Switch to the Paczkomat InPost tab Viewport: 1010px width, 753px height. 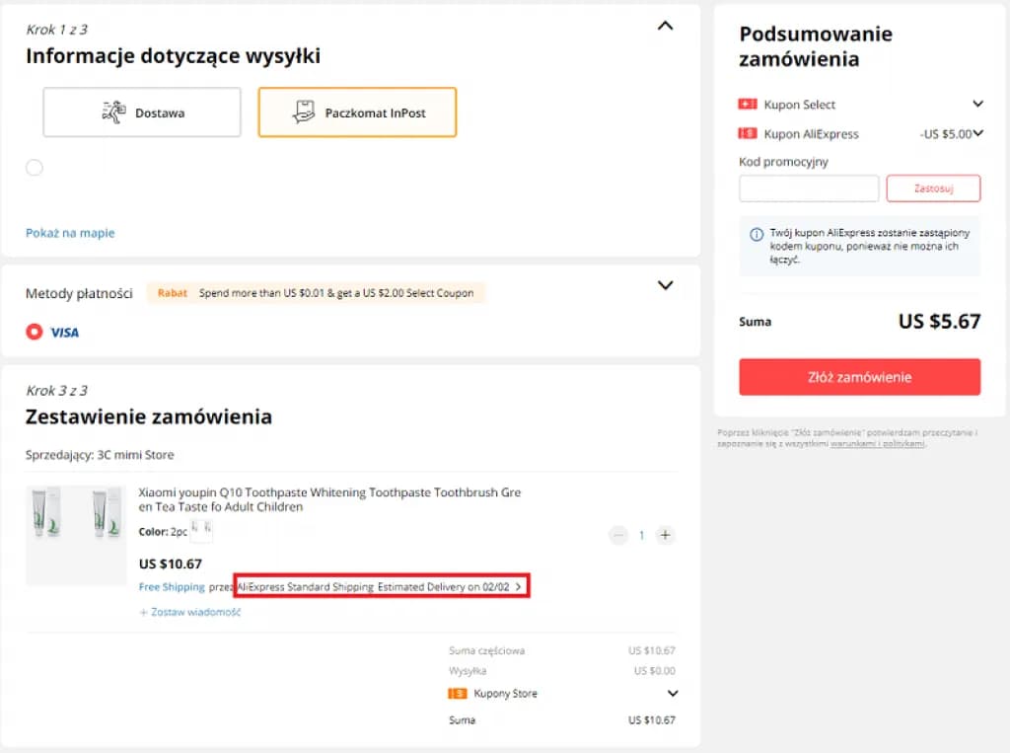click(x=357, y=112)
